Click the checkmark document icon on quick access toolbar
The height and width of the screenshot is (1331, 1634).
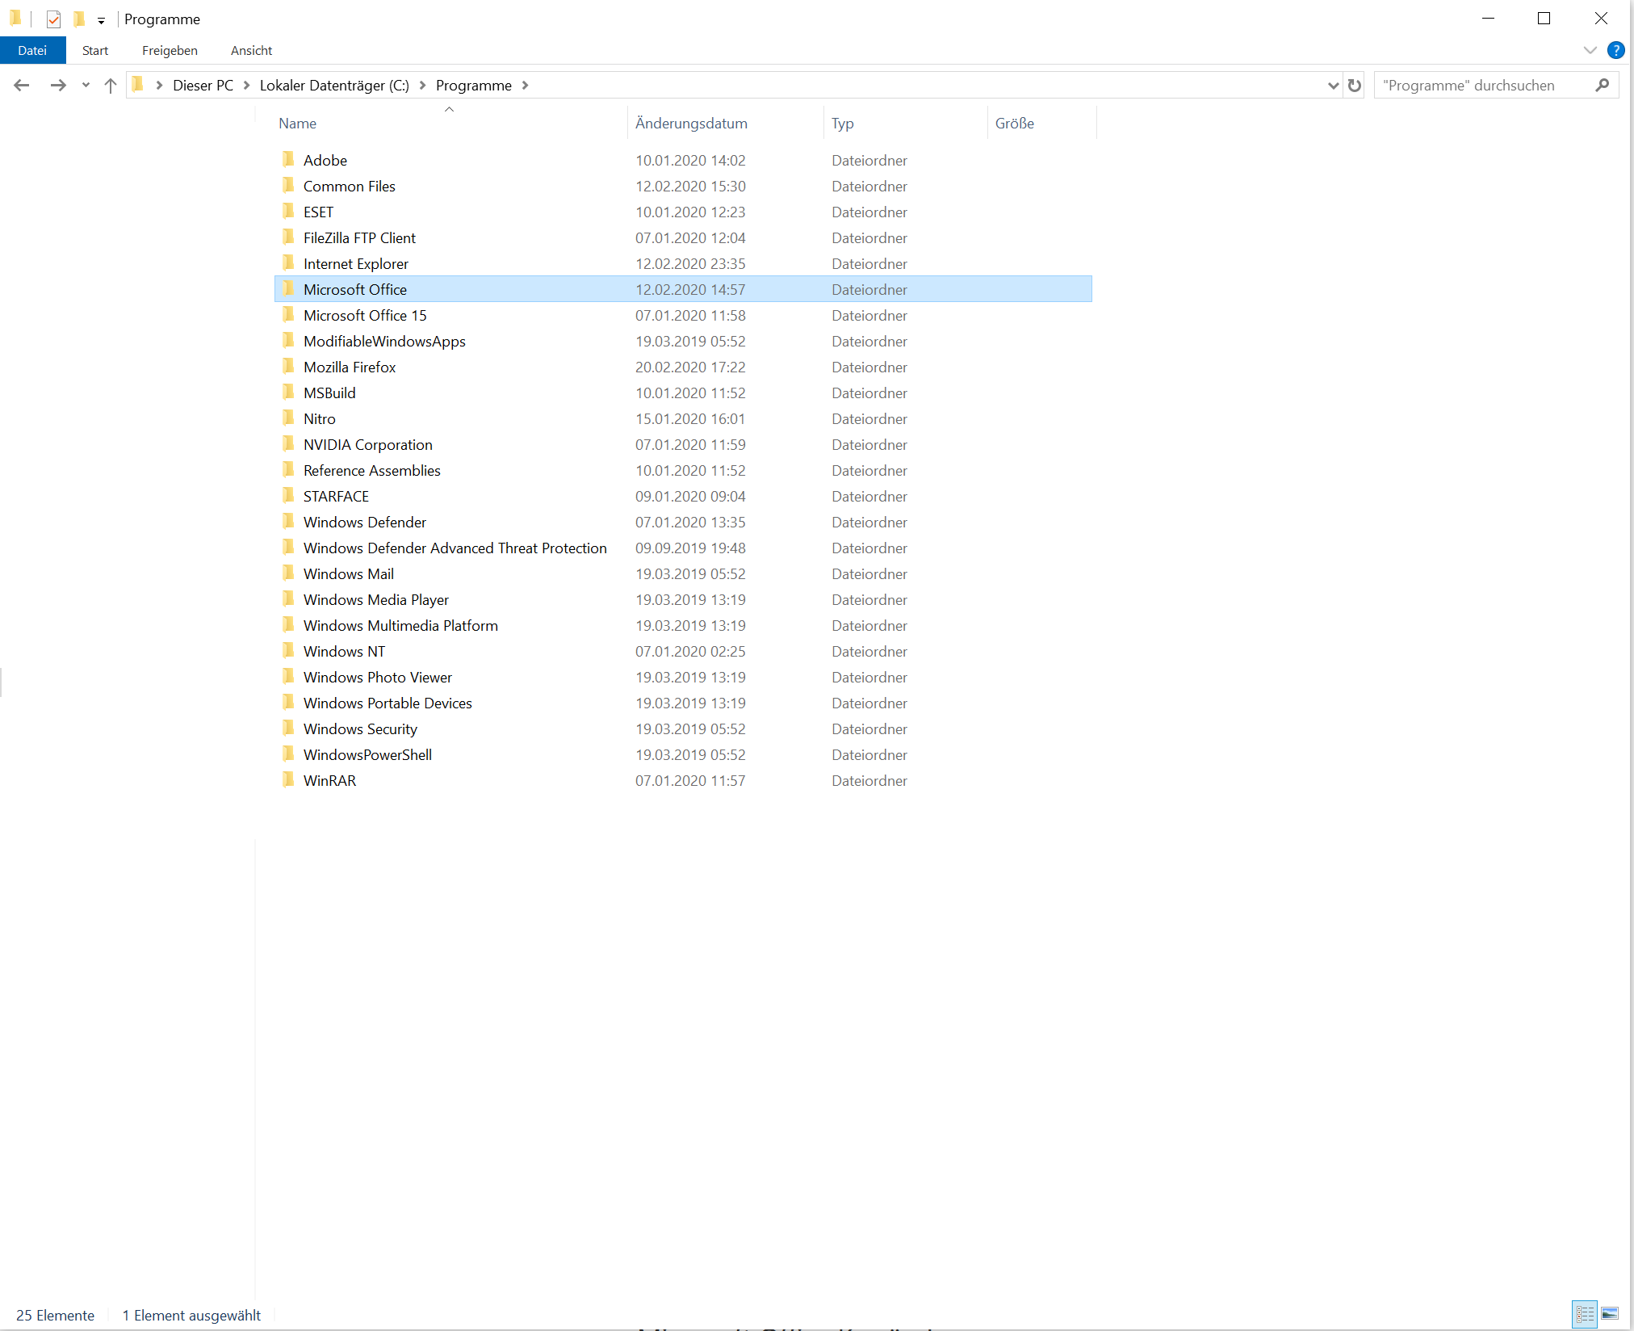pyautogui.click(x=53, y=19)
